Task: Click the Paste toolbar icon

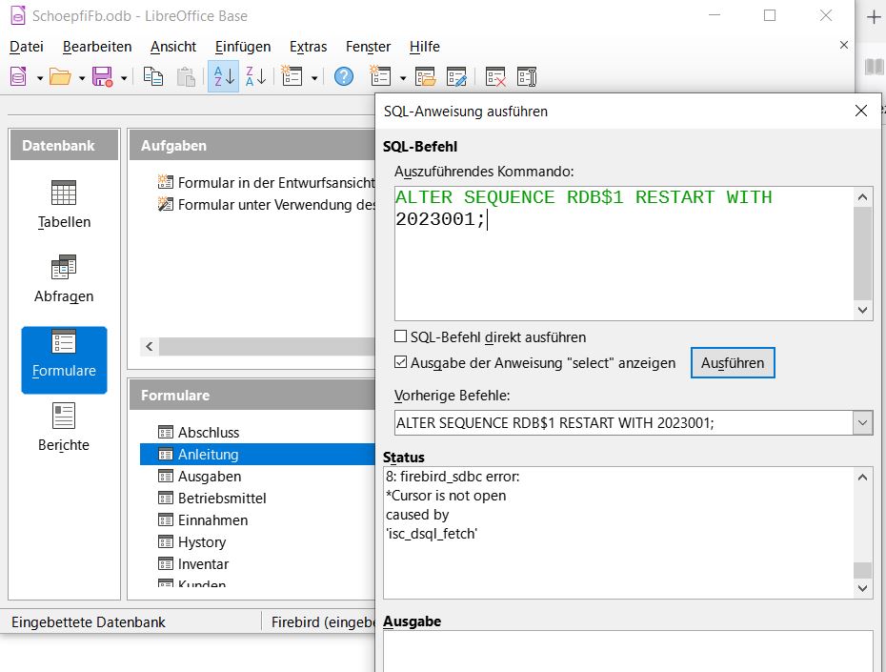Action: click(186, 76)
